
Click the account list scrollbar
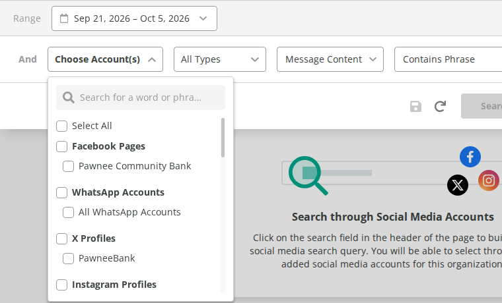(x=223, y=138)
